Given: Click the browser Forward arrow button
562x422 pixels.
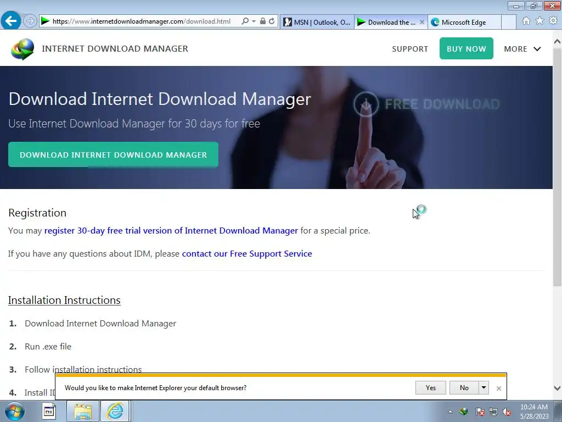Looking at the screenshot, I should (30, 21).
